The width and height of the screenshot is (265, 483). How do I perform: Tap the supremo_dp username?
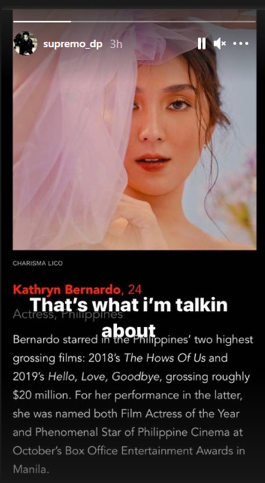pyautogui.click(x=73, y=44)
